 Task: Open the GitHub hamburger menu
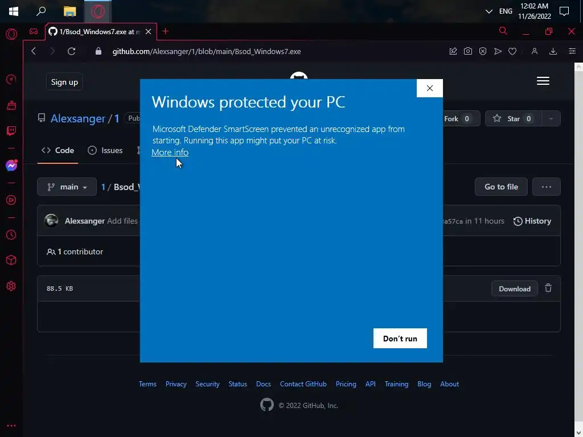(x=543, y=81)
